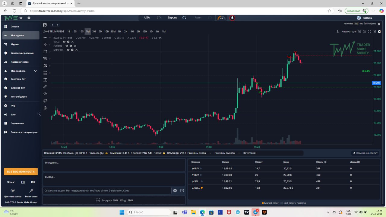Click the ВСЕ ВОЗМОЖНОСТИ button
The height and width of the screenshot is (217, 386).
click(x=21, y=171)
